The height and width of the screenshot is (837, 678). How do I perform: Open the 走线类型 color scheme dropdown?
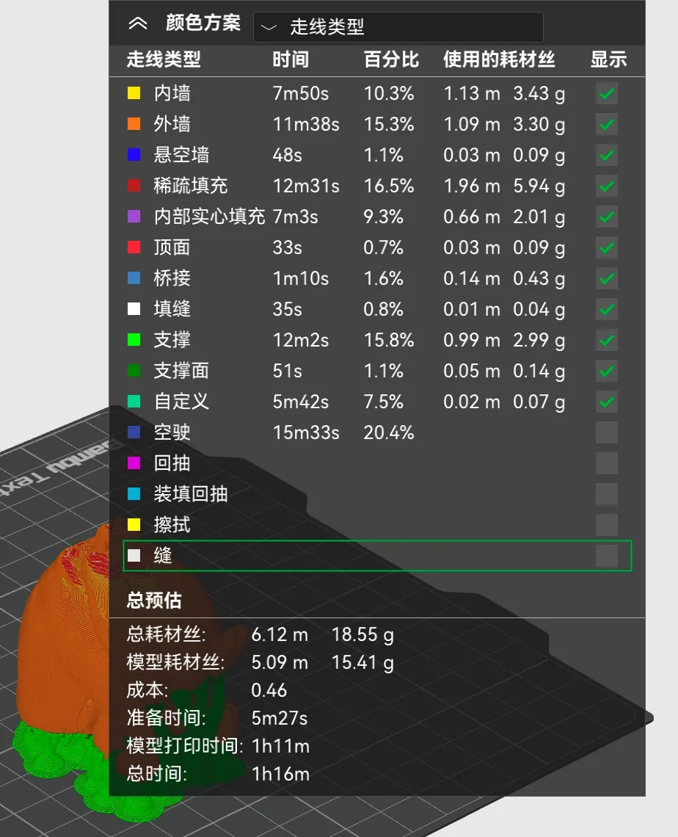click(x=398, y=27)
